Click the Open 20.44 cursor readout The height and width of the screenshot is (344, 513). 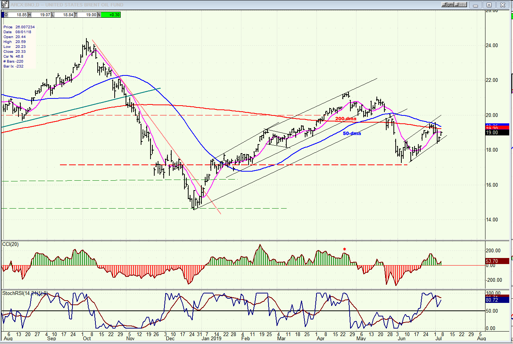15,37
